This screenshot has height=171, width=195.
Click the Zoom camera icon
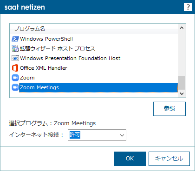[15, 78]
